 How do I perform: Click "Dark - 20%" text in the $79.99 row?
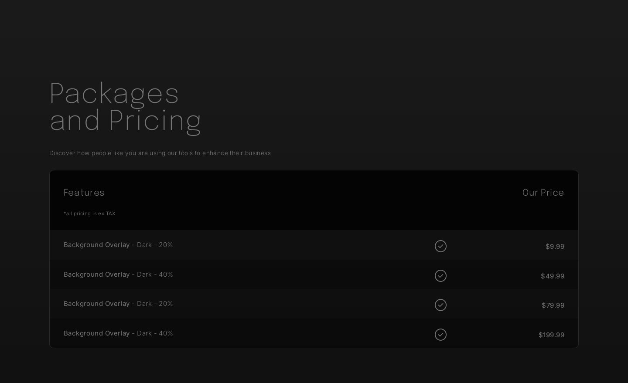coord(155,304)
